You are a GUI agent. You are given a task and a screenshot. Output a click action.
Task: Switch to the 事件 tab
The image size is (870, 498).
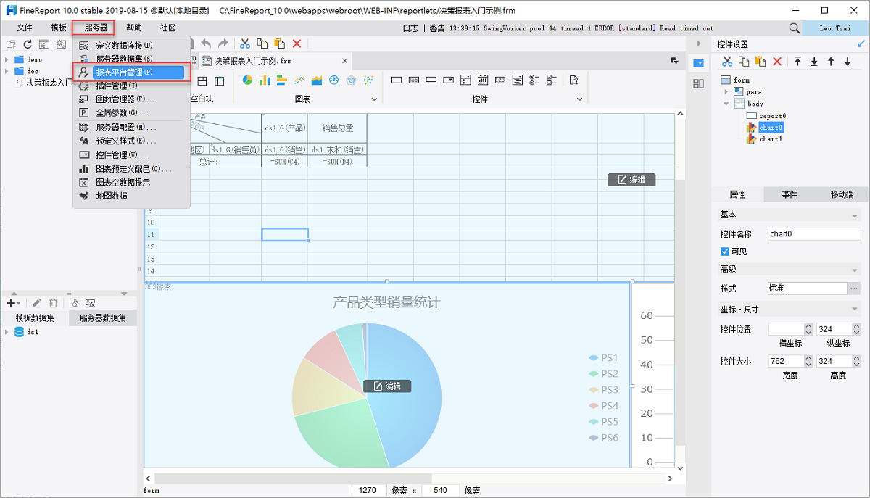(790, 194)
